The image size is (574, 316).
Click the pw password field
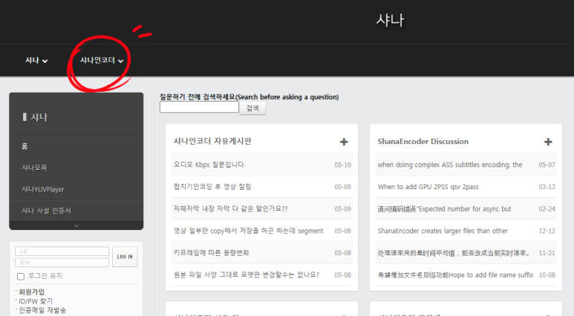(x=62, y=263)
